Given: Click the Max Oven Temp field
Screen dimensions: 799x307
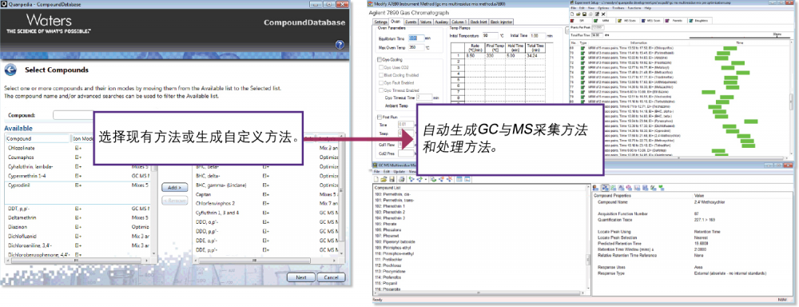Looking at the screenshot, I should (x=415, y=47).
